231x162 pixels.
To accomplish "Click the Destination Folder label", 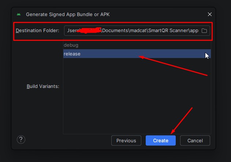I will tap(37, 31).
